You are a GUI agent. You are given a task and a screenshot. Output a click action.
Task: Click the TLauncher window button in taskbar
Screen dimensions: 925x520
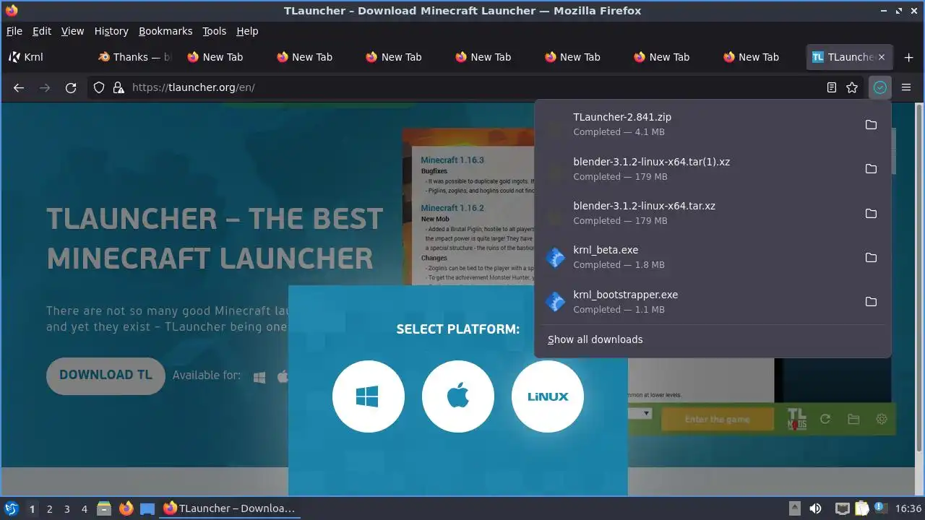point(230,508)
